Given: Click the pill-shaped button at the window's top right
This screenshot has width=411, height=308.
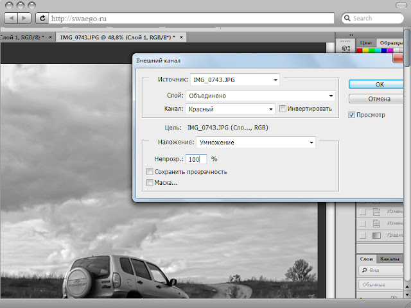Looking at the screenshot, I should [401, 6].
